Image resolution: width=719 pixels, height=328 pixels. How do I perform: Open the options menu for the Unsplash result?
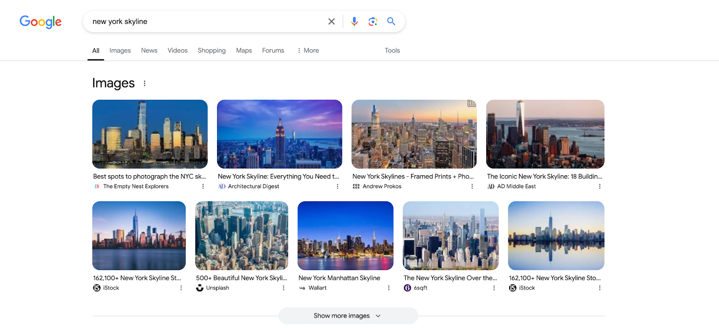[284, 288]
